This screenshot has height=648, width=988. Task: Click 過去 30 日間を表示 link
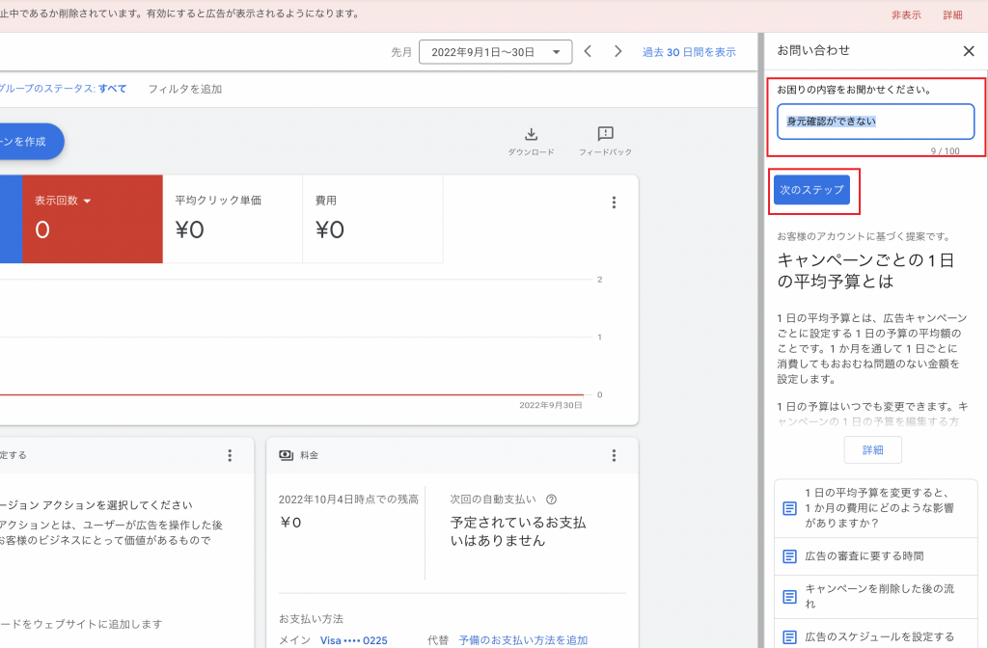(689, 52)
